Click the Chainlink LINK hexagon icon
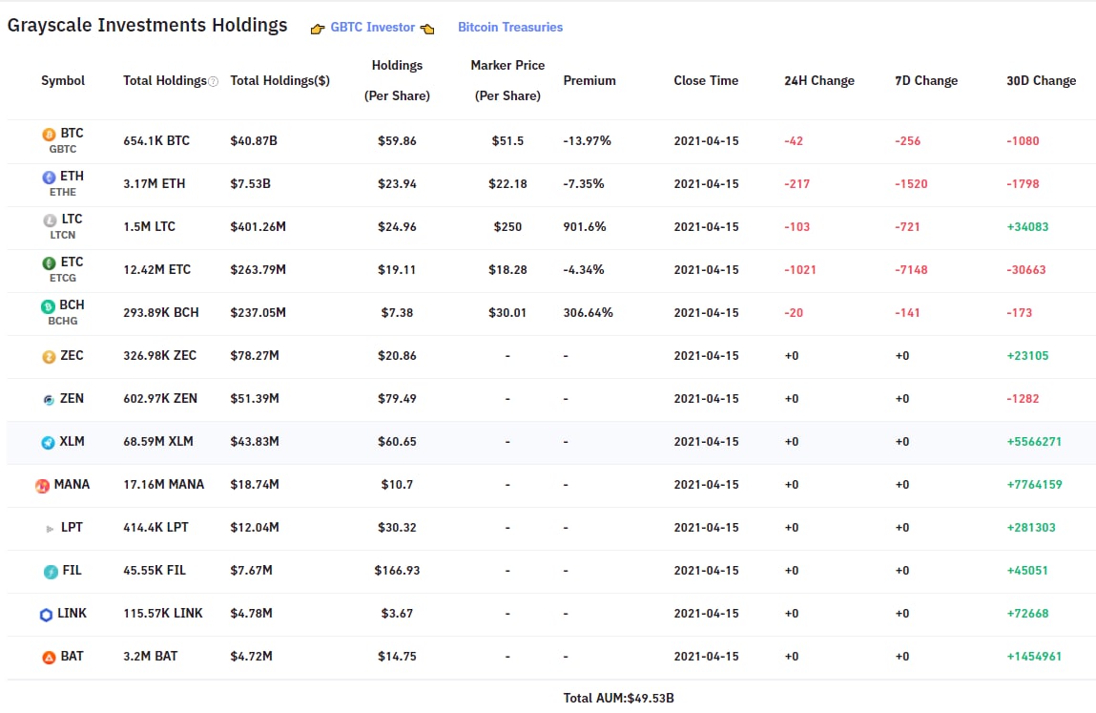 (x=46, y=615)
